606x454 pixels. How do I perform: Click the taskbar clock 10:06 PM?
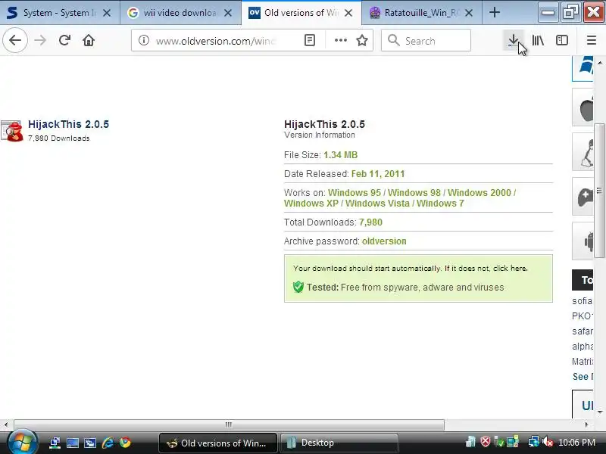[576, 443]
